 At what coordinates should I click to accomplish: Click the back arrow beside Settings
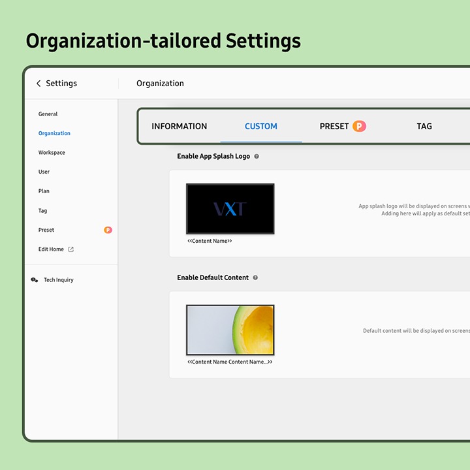point(39,84)
